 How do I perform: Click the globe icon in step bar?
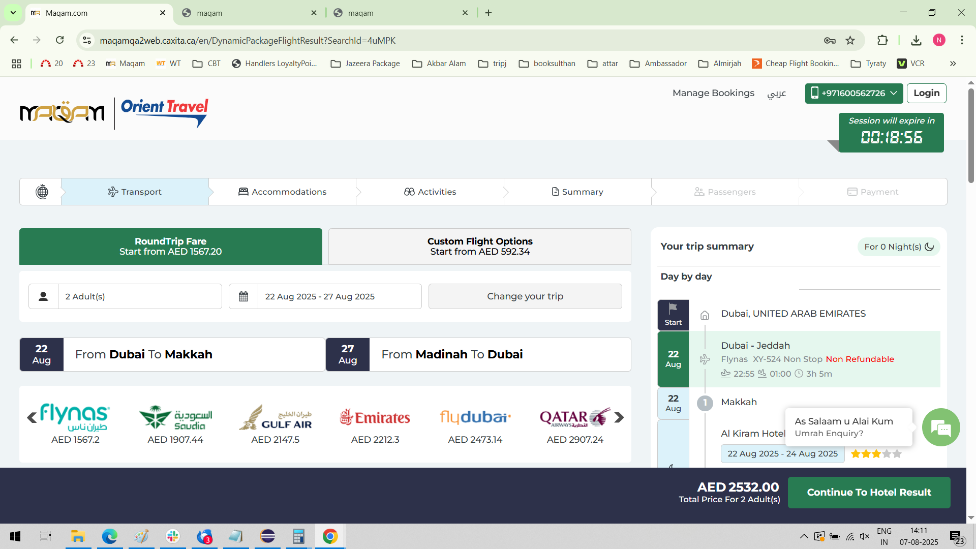pyautogui.click(x=42, y=192)
